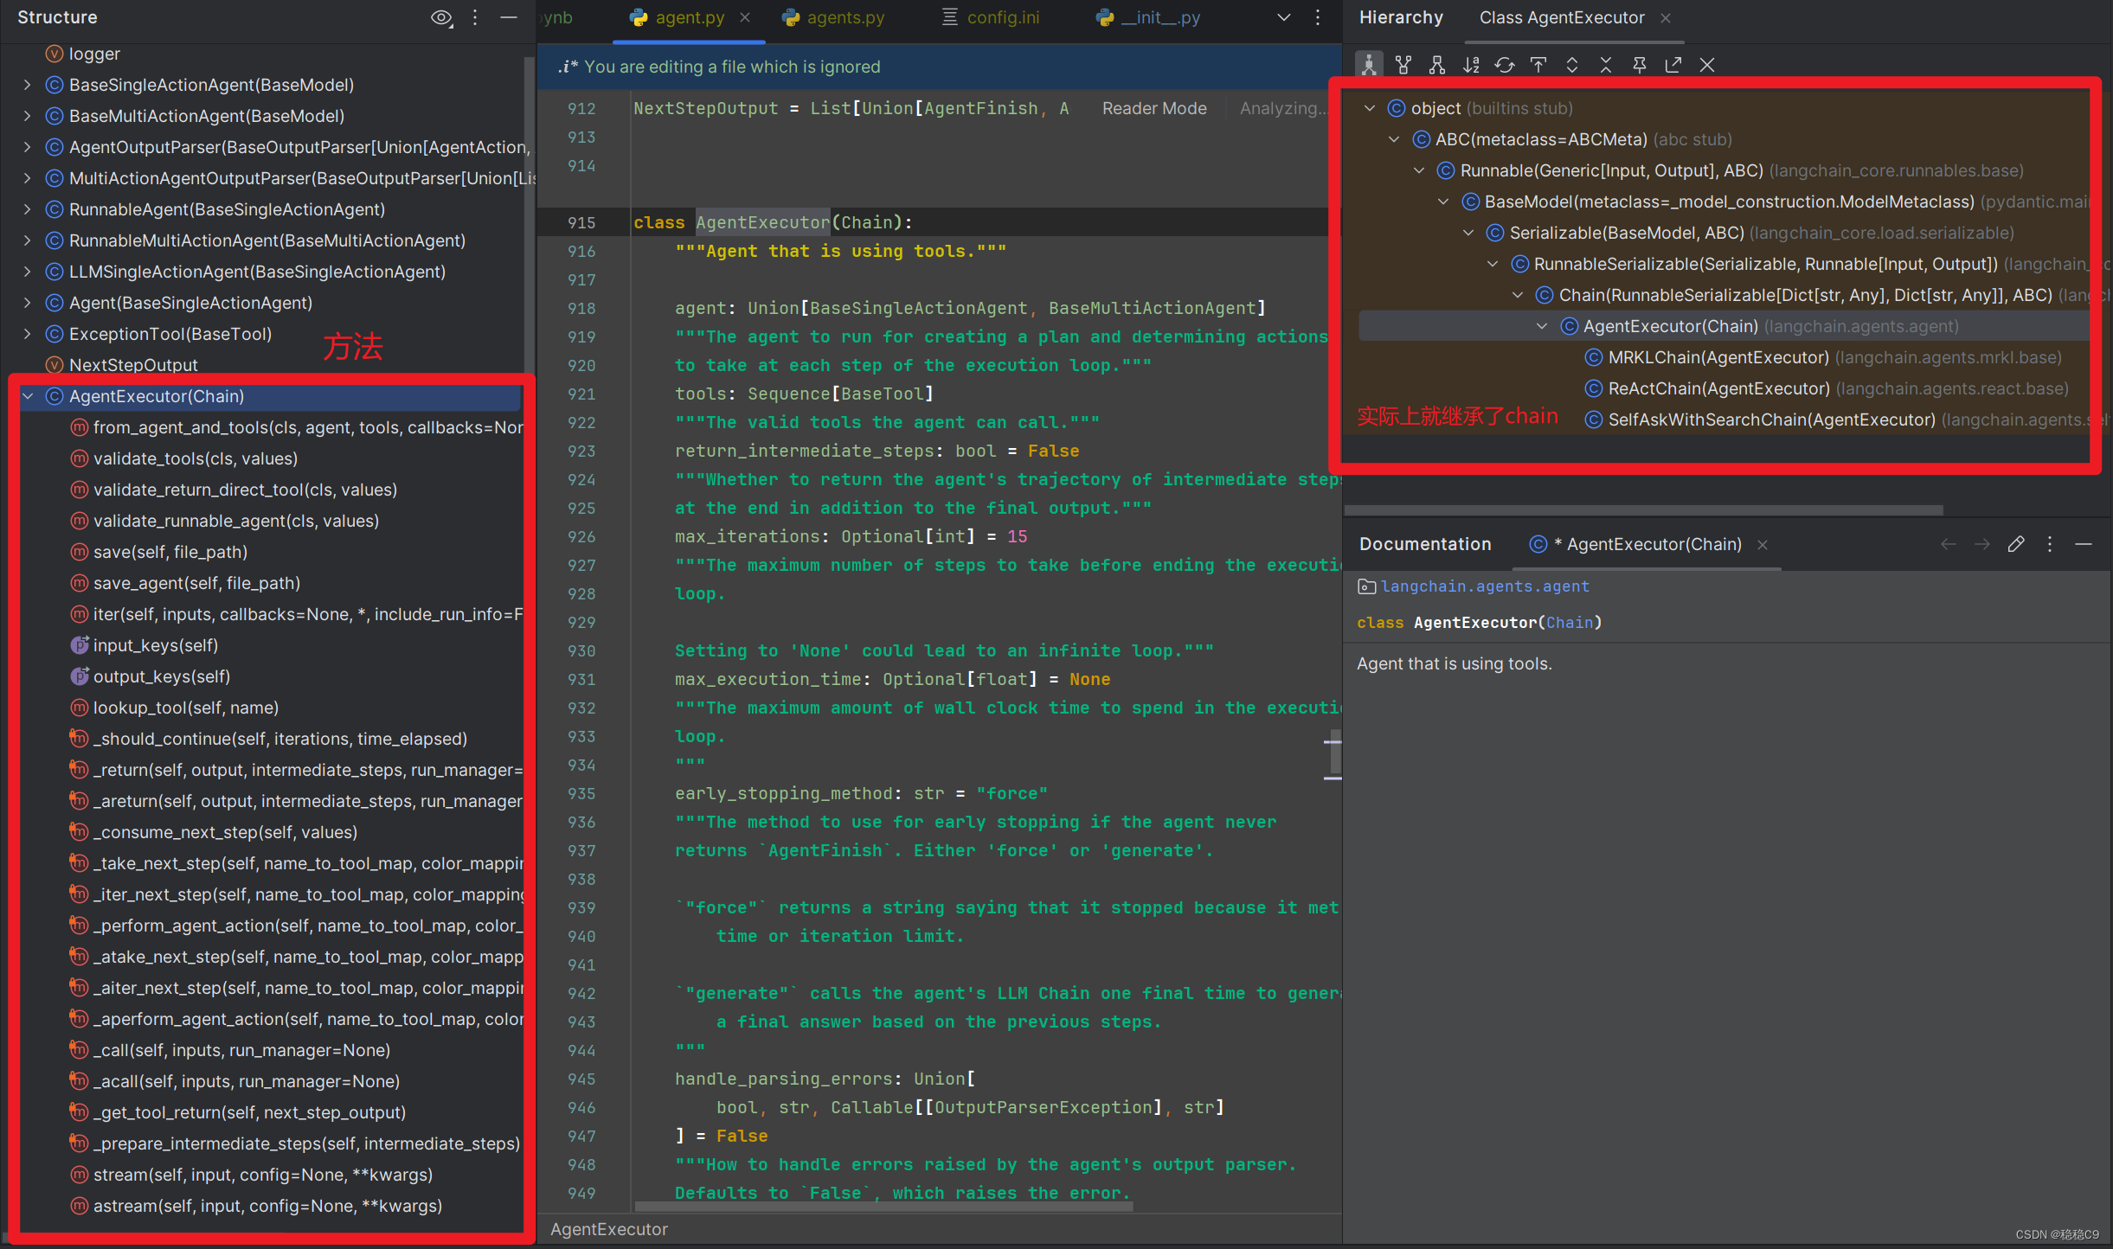2113x1249 pixels.
Task: Expand RunnableAgent(BaseSingleActionAgent) node
Action: coord(27,209)
